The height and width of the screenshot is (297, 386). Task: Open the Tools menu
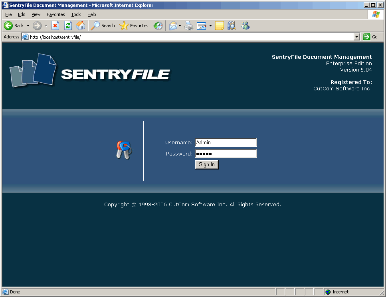76,14
